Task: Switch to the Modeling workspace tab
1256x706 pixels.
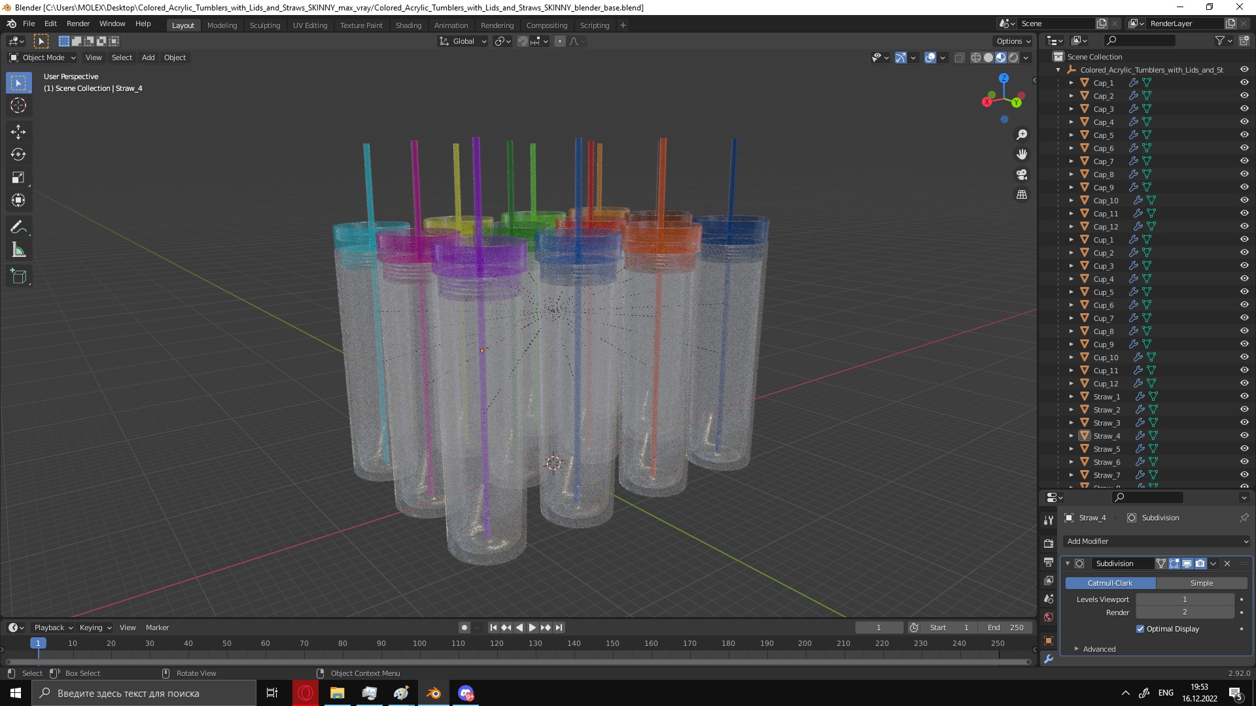Action: coord(222,25)
